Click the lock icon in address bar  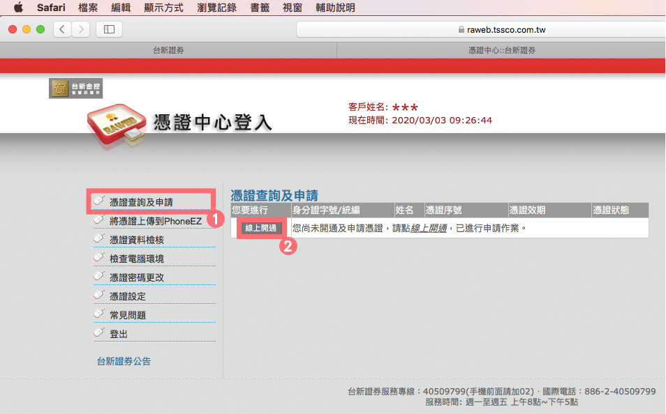461,30
